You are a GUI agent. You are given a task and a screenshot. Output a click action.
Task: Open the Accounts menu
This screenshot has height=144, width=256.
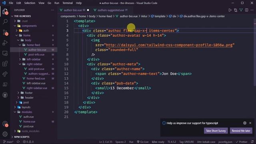click(5, 124)
